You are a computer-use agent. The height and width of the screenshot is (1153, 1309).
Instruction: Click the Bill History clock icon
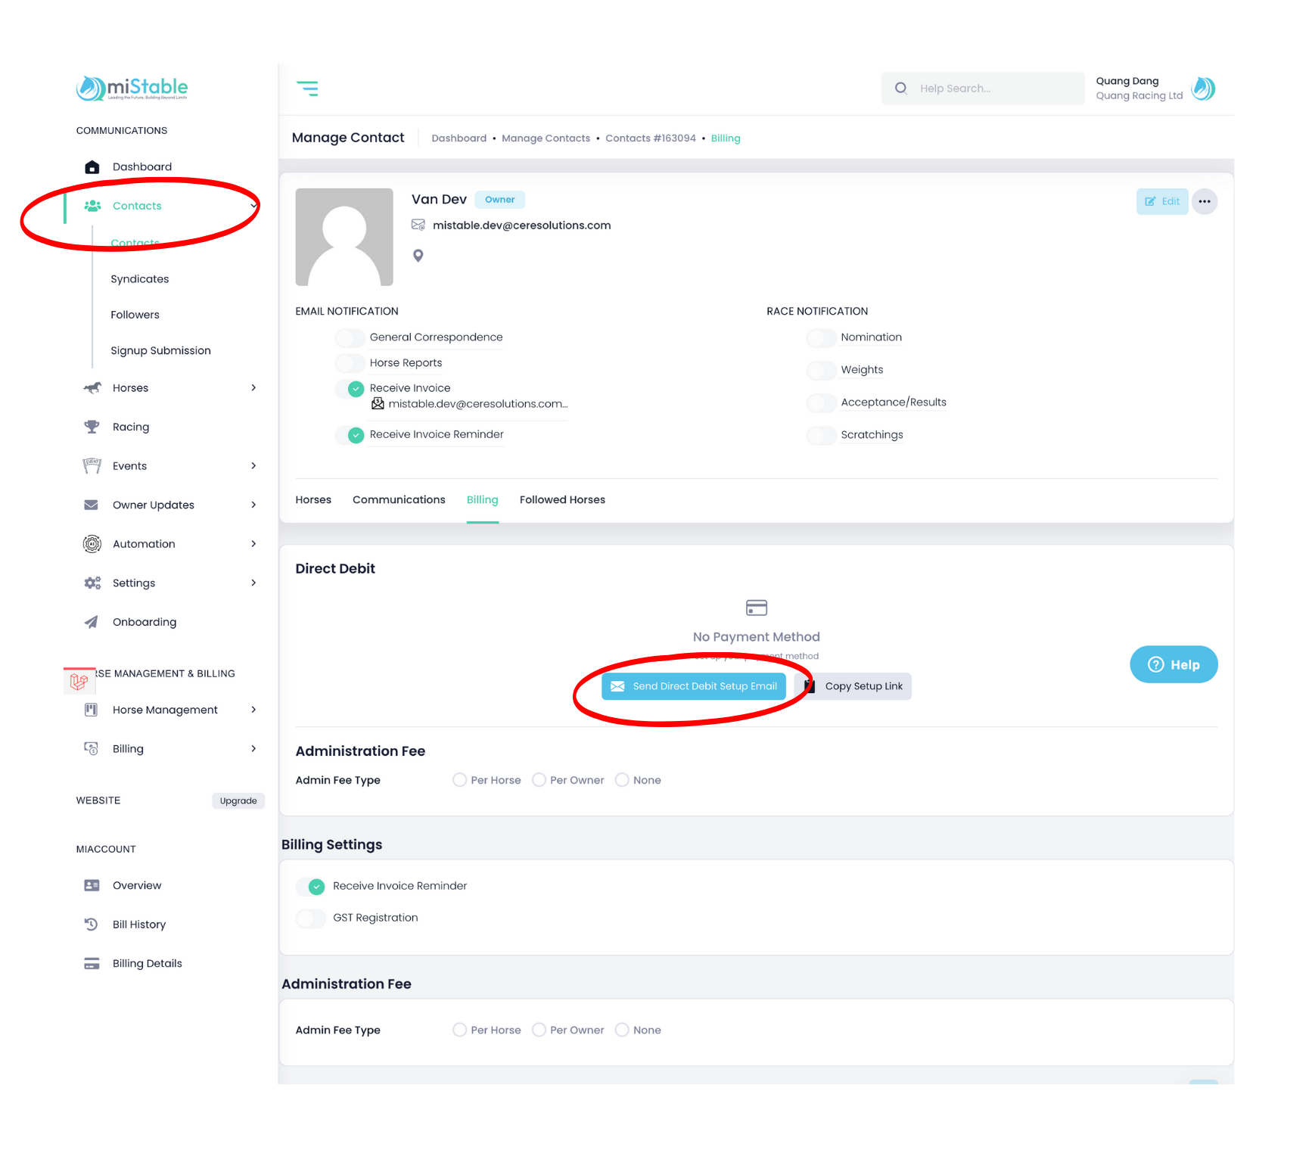(92, 924)
